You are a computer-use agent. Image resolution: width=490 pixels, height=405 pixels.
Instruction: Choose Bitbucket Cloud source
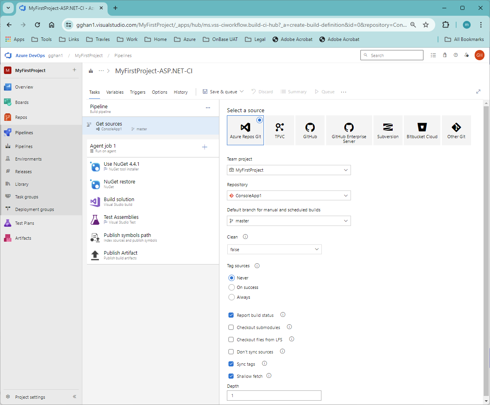coord(422,130)
